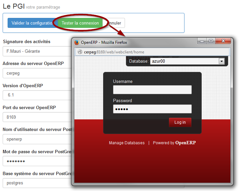Open the Database azur00 dropdown
241x191 pixels.
187,61
